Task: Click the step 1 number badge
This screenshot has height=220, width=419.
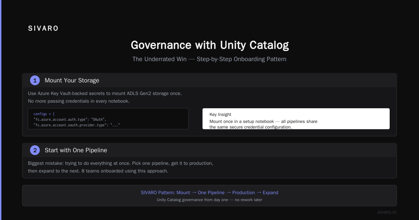Action: pos(35,80)
